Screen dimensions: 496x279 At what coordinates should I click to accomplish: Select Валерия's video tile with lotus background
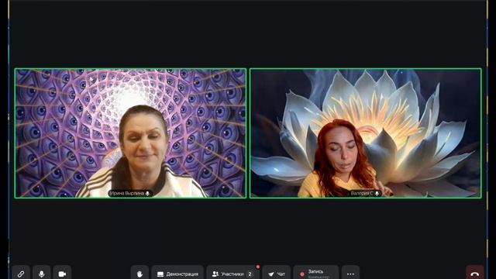[x=366, y=133]
